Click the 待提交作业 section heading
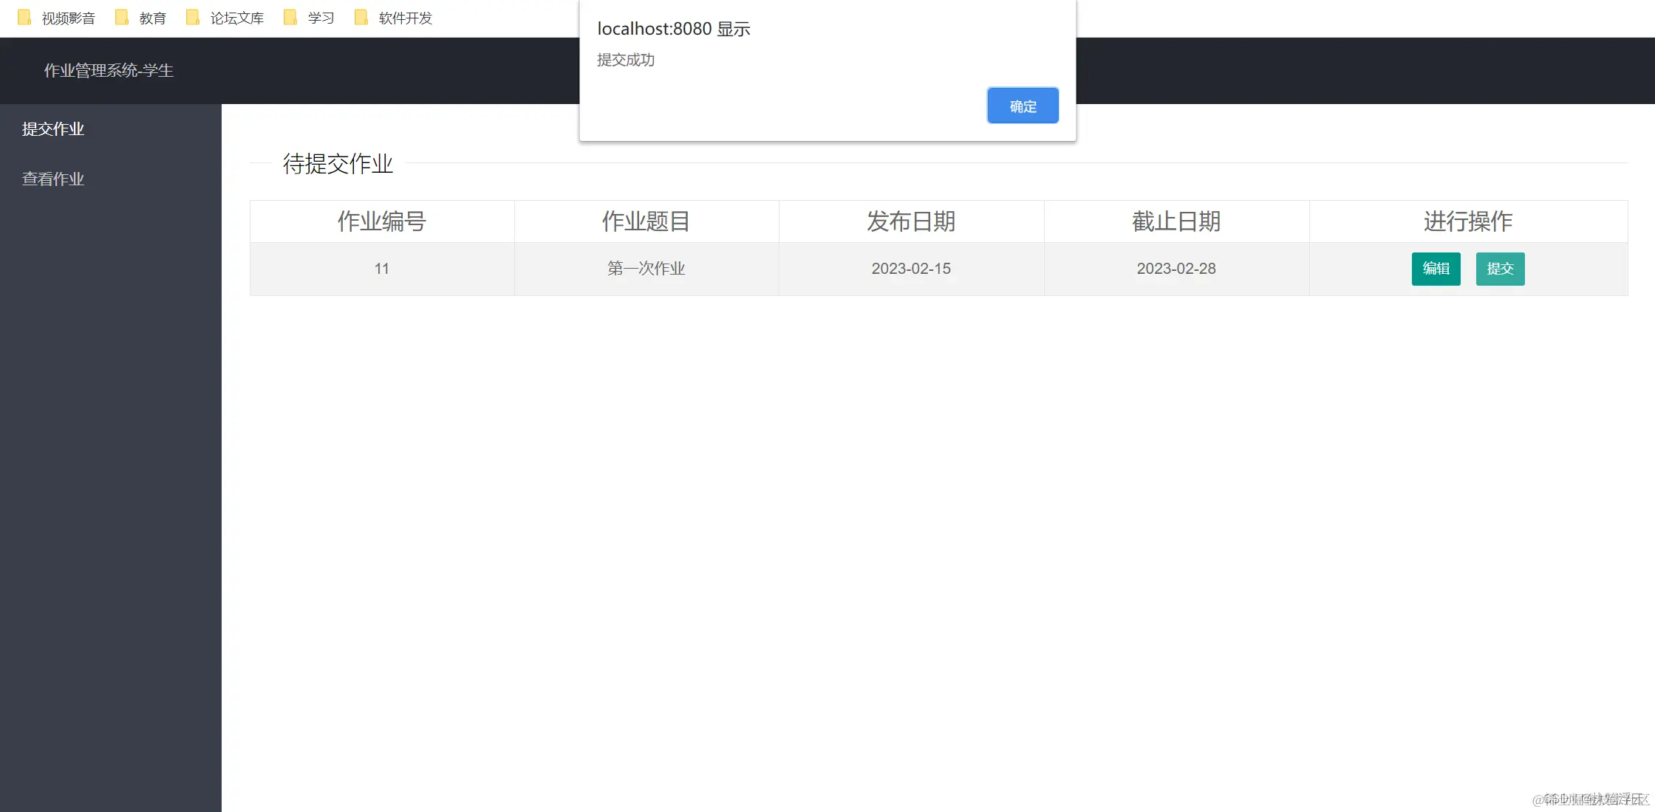The image size is (1655, 812). coord(338,164)
